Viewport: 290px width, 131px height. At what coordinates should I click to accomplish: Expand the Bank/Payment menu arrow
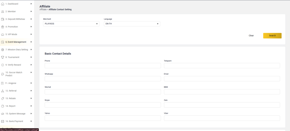(x=31, y=121)
